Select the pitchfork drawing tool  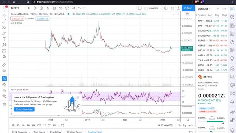coord(4,27)
